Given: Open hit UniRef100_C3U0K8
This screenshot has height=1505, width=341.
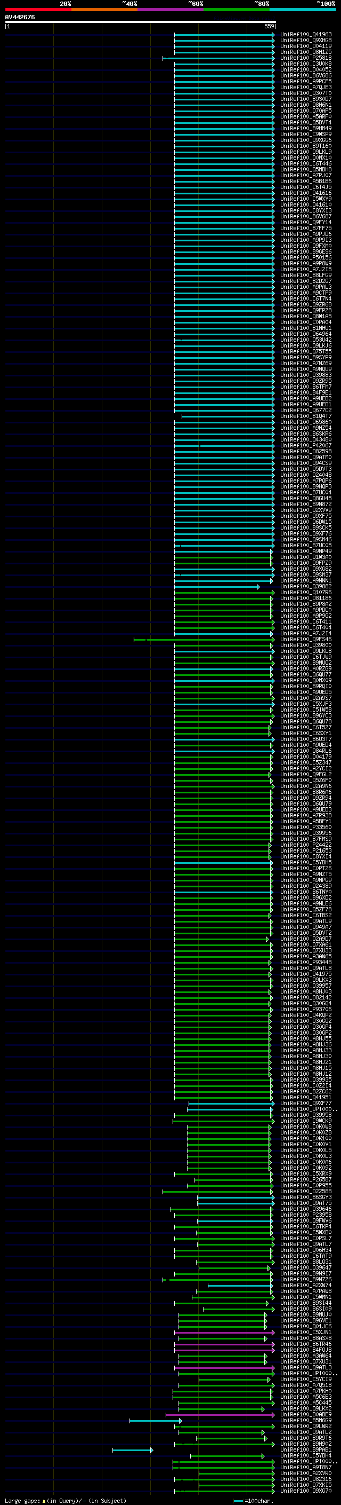Looking at the screenshot, I should [305, 64].
